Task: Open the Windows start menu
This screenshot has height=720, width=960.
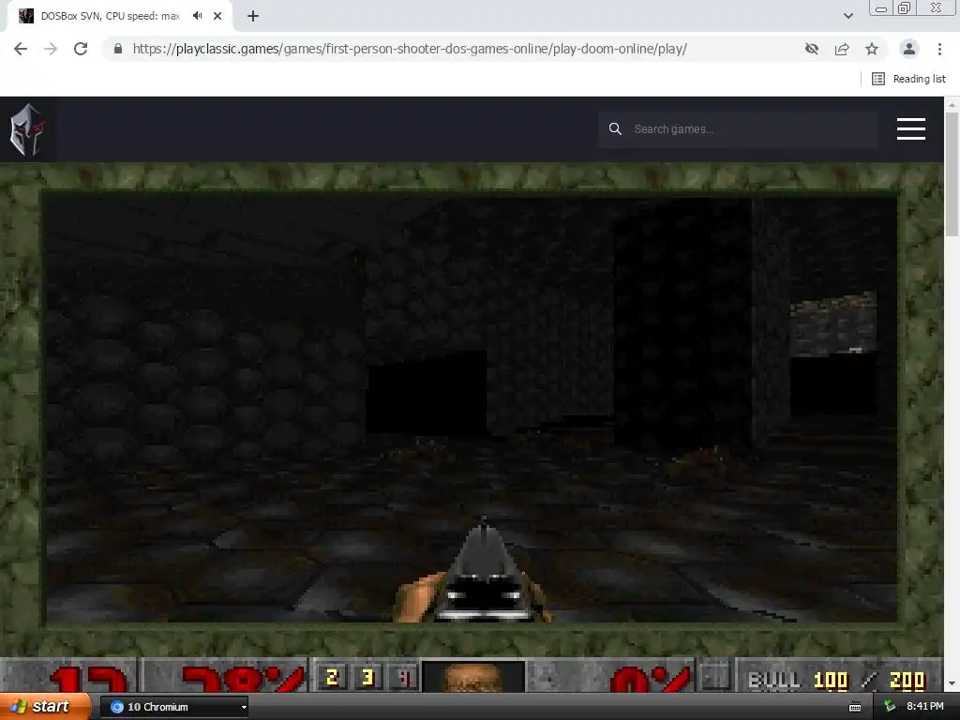Action: pos(44,707)
